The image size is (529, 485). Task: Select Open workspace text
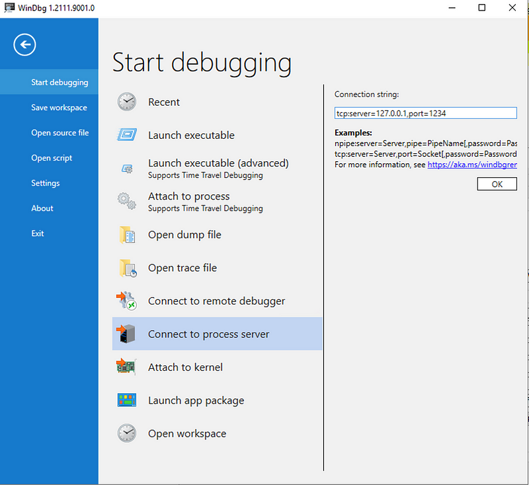pos(187,433)
